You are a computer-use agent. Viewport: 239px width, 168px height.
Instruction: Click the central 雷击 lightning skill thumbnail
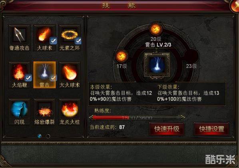click(x=157, y=65)
